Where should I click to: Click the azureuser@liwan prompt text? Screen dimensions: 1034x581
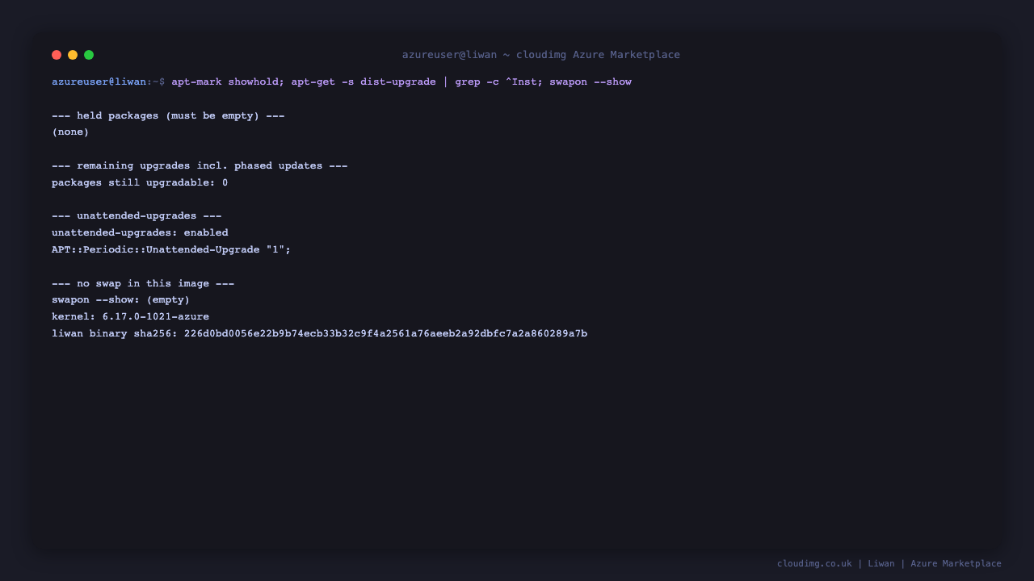[99, 82]
